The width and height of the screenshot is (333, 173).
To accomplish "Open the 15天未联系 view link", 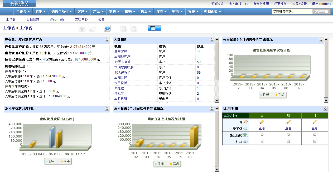I will pos(122,62).
